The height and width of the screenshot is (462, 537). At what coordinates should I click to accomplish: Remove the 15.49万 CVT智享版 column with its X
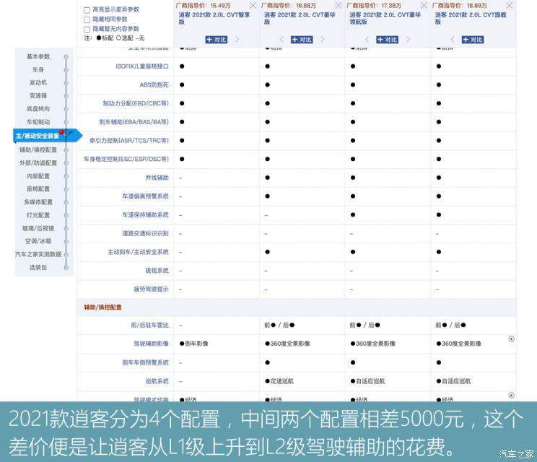coord(253,6)
